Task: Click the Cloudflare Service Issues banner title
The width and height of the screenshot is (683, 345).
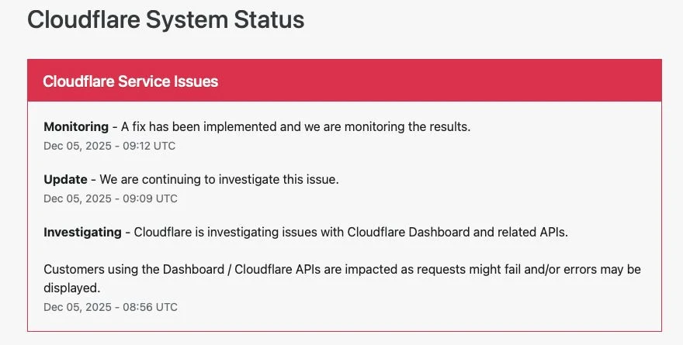Action: tap(130, 81)
